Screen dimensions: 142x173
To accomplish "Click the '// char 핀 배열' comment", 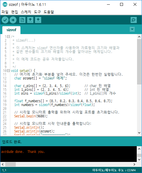I will pos(98,86).
